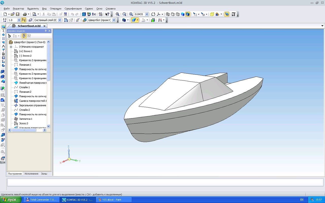Open the zoom scale 0.0433 dropdown

coord(147,14)
